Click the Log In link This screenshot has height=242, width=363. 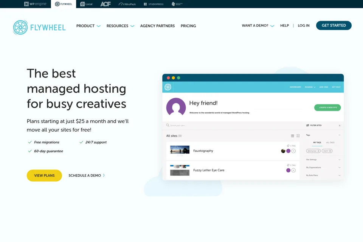click(x=304, y=25)
